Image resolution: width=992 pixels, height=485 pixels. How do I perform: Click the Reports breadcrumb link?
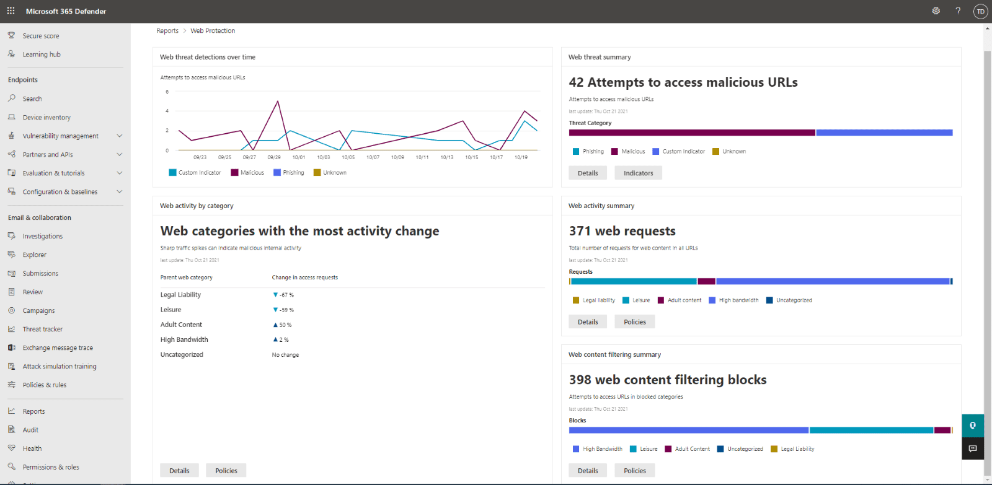click(x=167, y=31)
